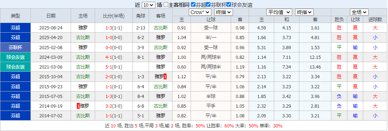Image resolution: width=388 pixels, height=131 pixels.
Task: Click the 进球数 column header
Action: pyautogui.click(x=375, y=20)
